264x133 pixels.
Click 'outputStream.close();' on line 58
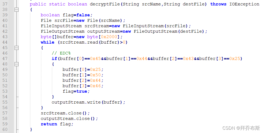click(69, 119)
